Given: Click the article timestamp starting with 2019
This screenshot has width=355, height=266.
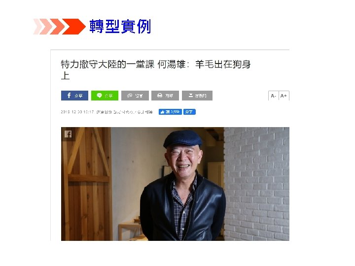Looking at the screenshot, I should (77, 112).
